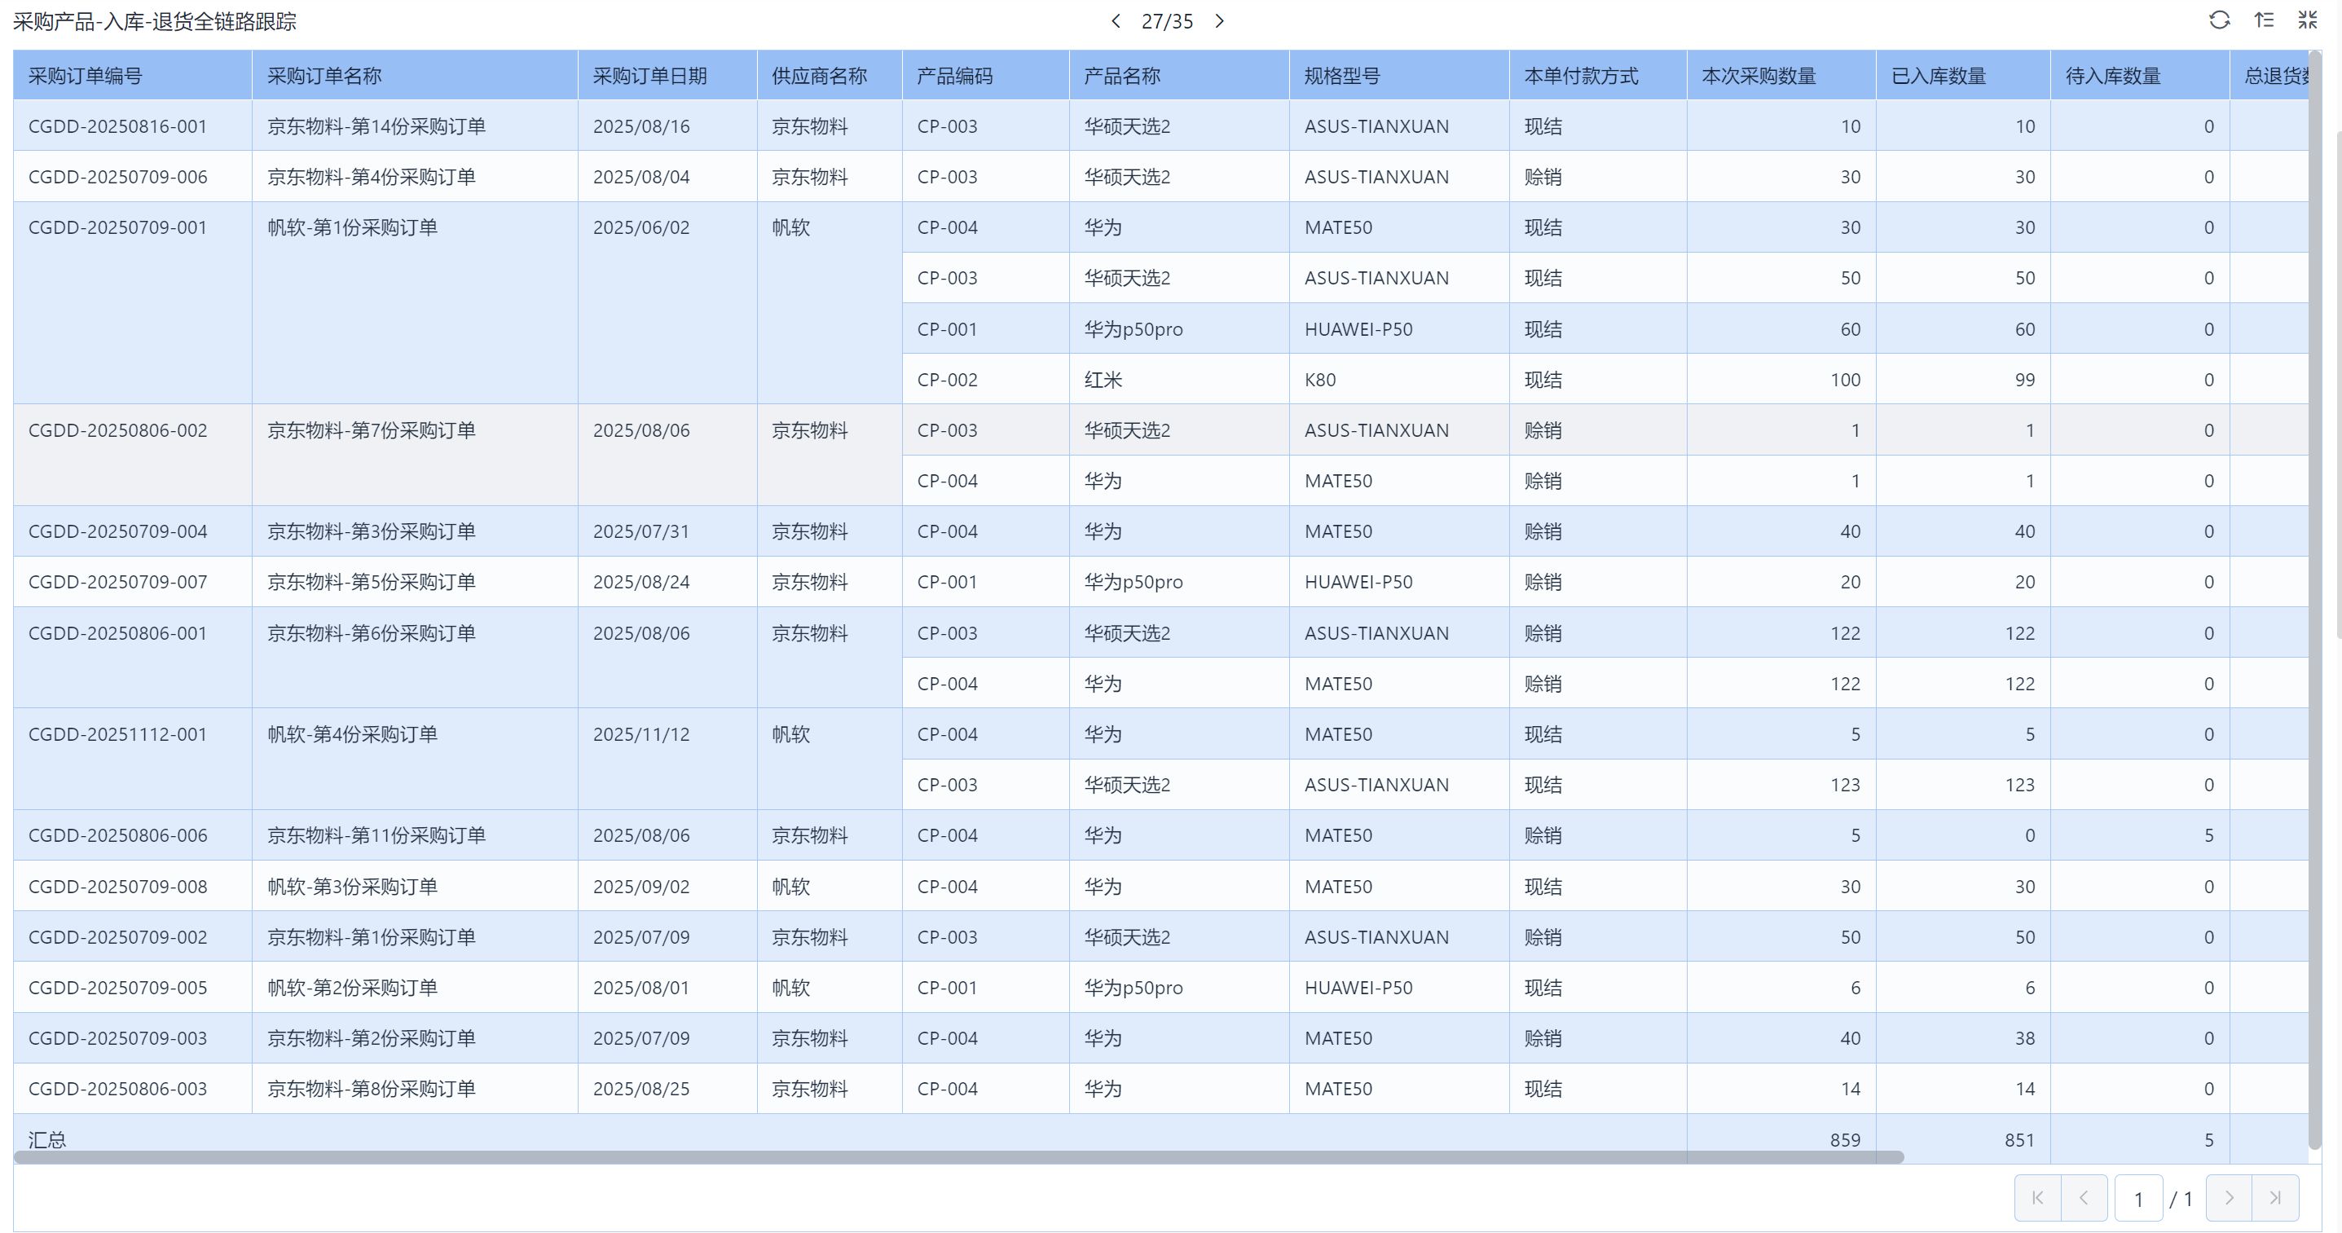Jump to last table page icon
This screenshot has height=1233, width=2342.
(2274, 1197)
